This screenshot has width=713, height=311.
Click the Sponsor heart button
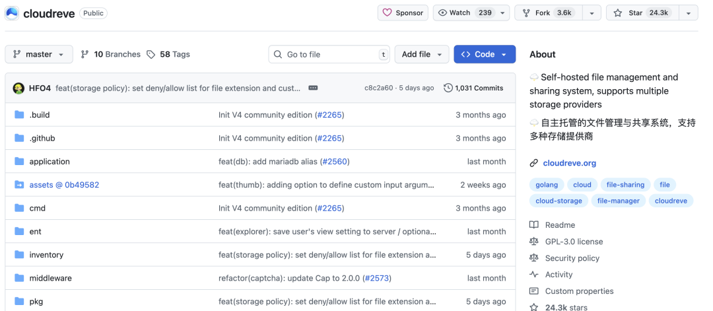[403, 13]
